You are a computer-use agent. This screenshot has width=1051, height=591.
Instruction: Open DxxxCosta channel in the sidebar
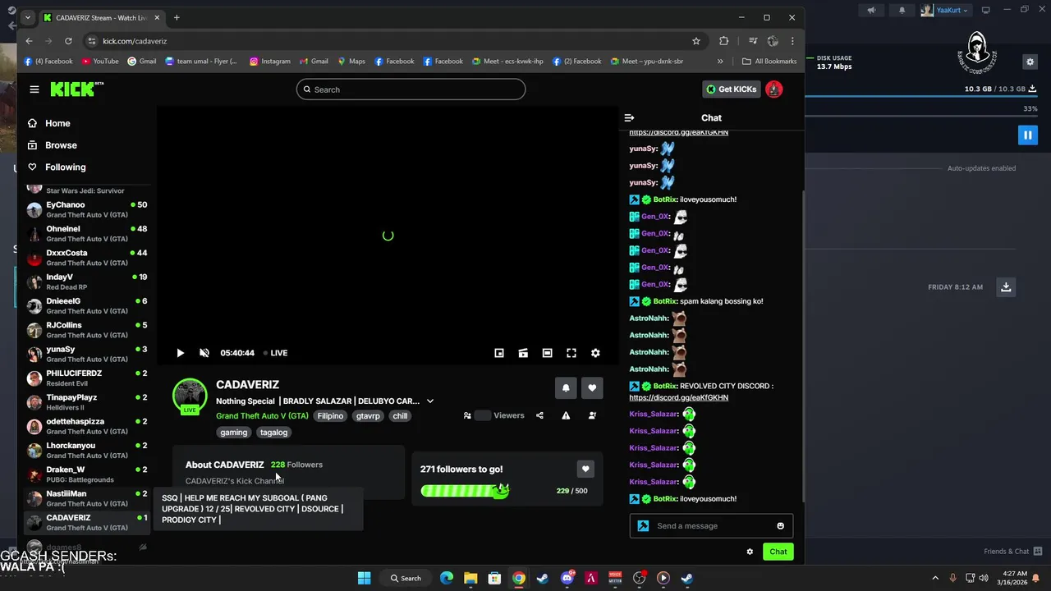[x=86, y=258]
